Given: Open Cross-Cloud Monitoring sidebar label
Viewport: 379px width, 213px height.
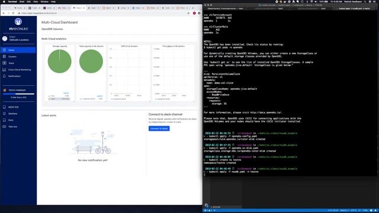Looking at the screenshot, I should pos(20,70).
